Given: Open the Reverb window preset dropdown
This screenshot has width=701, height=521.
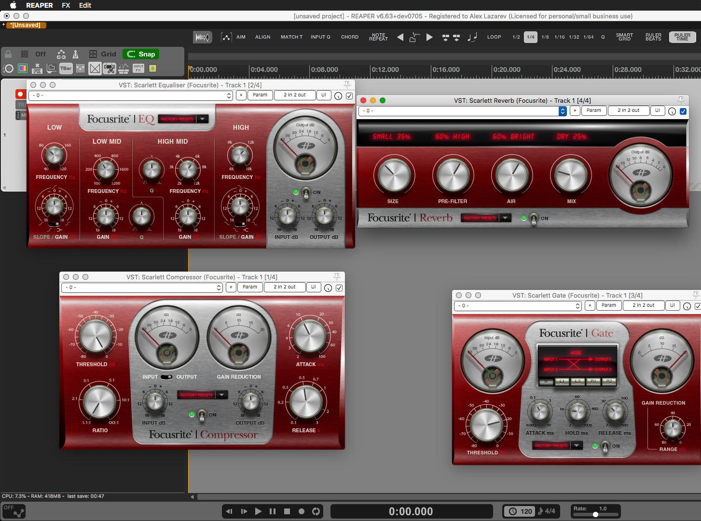Looking at the screenshot, I should pos(463,111).
